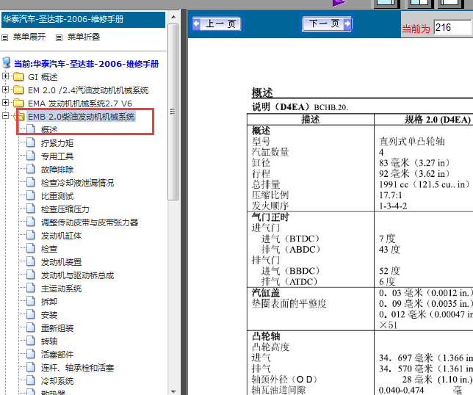The height and width of the screenshot is (395, 473).
Task: Click the page number field showing 216
Action: tap(452, 28)
